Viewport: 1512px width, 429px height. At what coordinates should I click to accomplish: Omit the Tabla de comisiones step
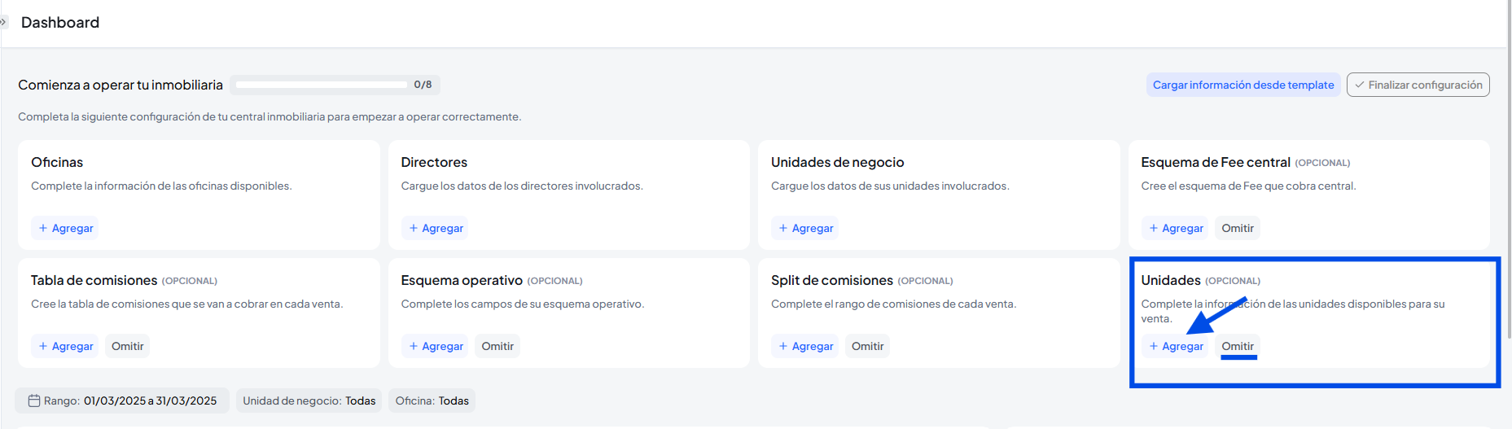click(128, 346)
